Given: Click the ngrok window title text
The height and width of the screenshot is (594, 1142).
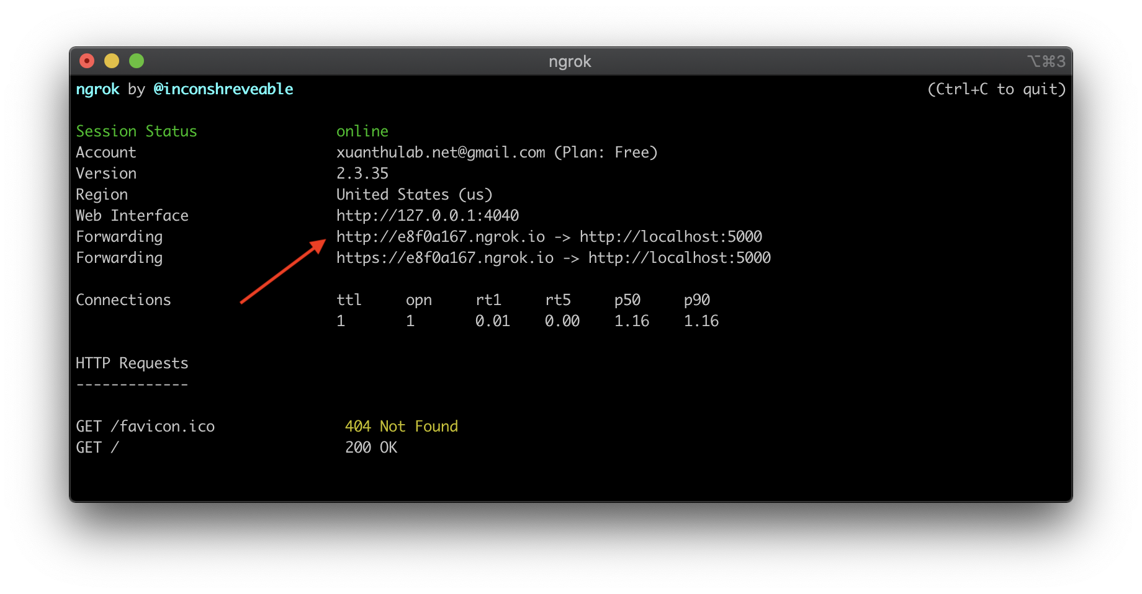Looking at the screenshot, I should 570,62.
